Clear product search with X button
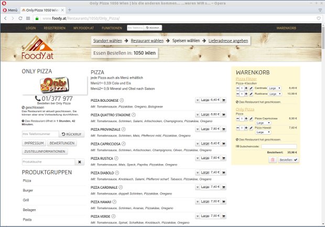The width and height of the screenshot is (325, 227). [80, 162]
